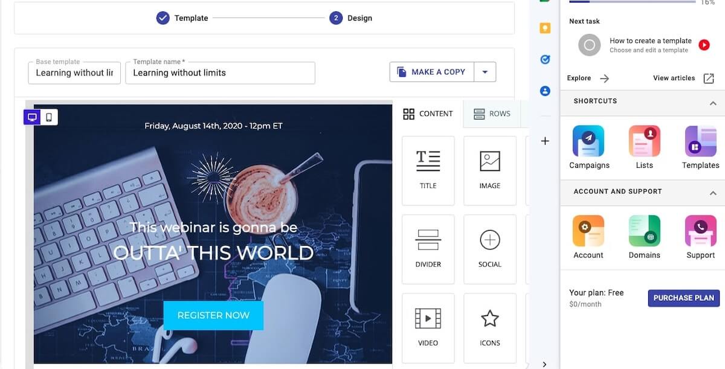Collapse the Account and Support section
This screenshot has width=725, height=369.
click(713, 193)
